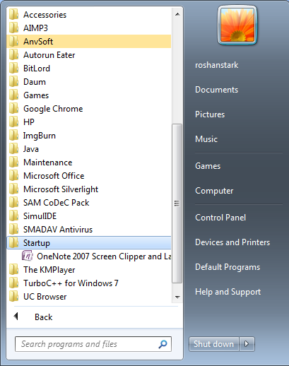Expand the Maintenance folder

point(89,163)
